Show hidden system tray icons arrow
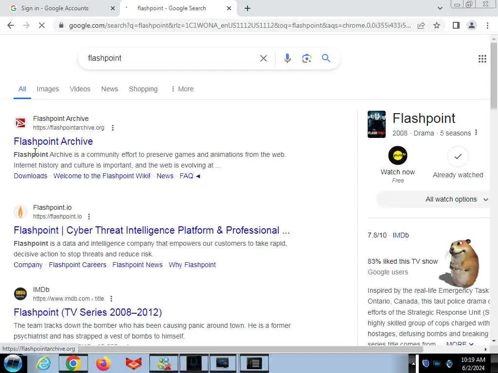 point(413,363)
